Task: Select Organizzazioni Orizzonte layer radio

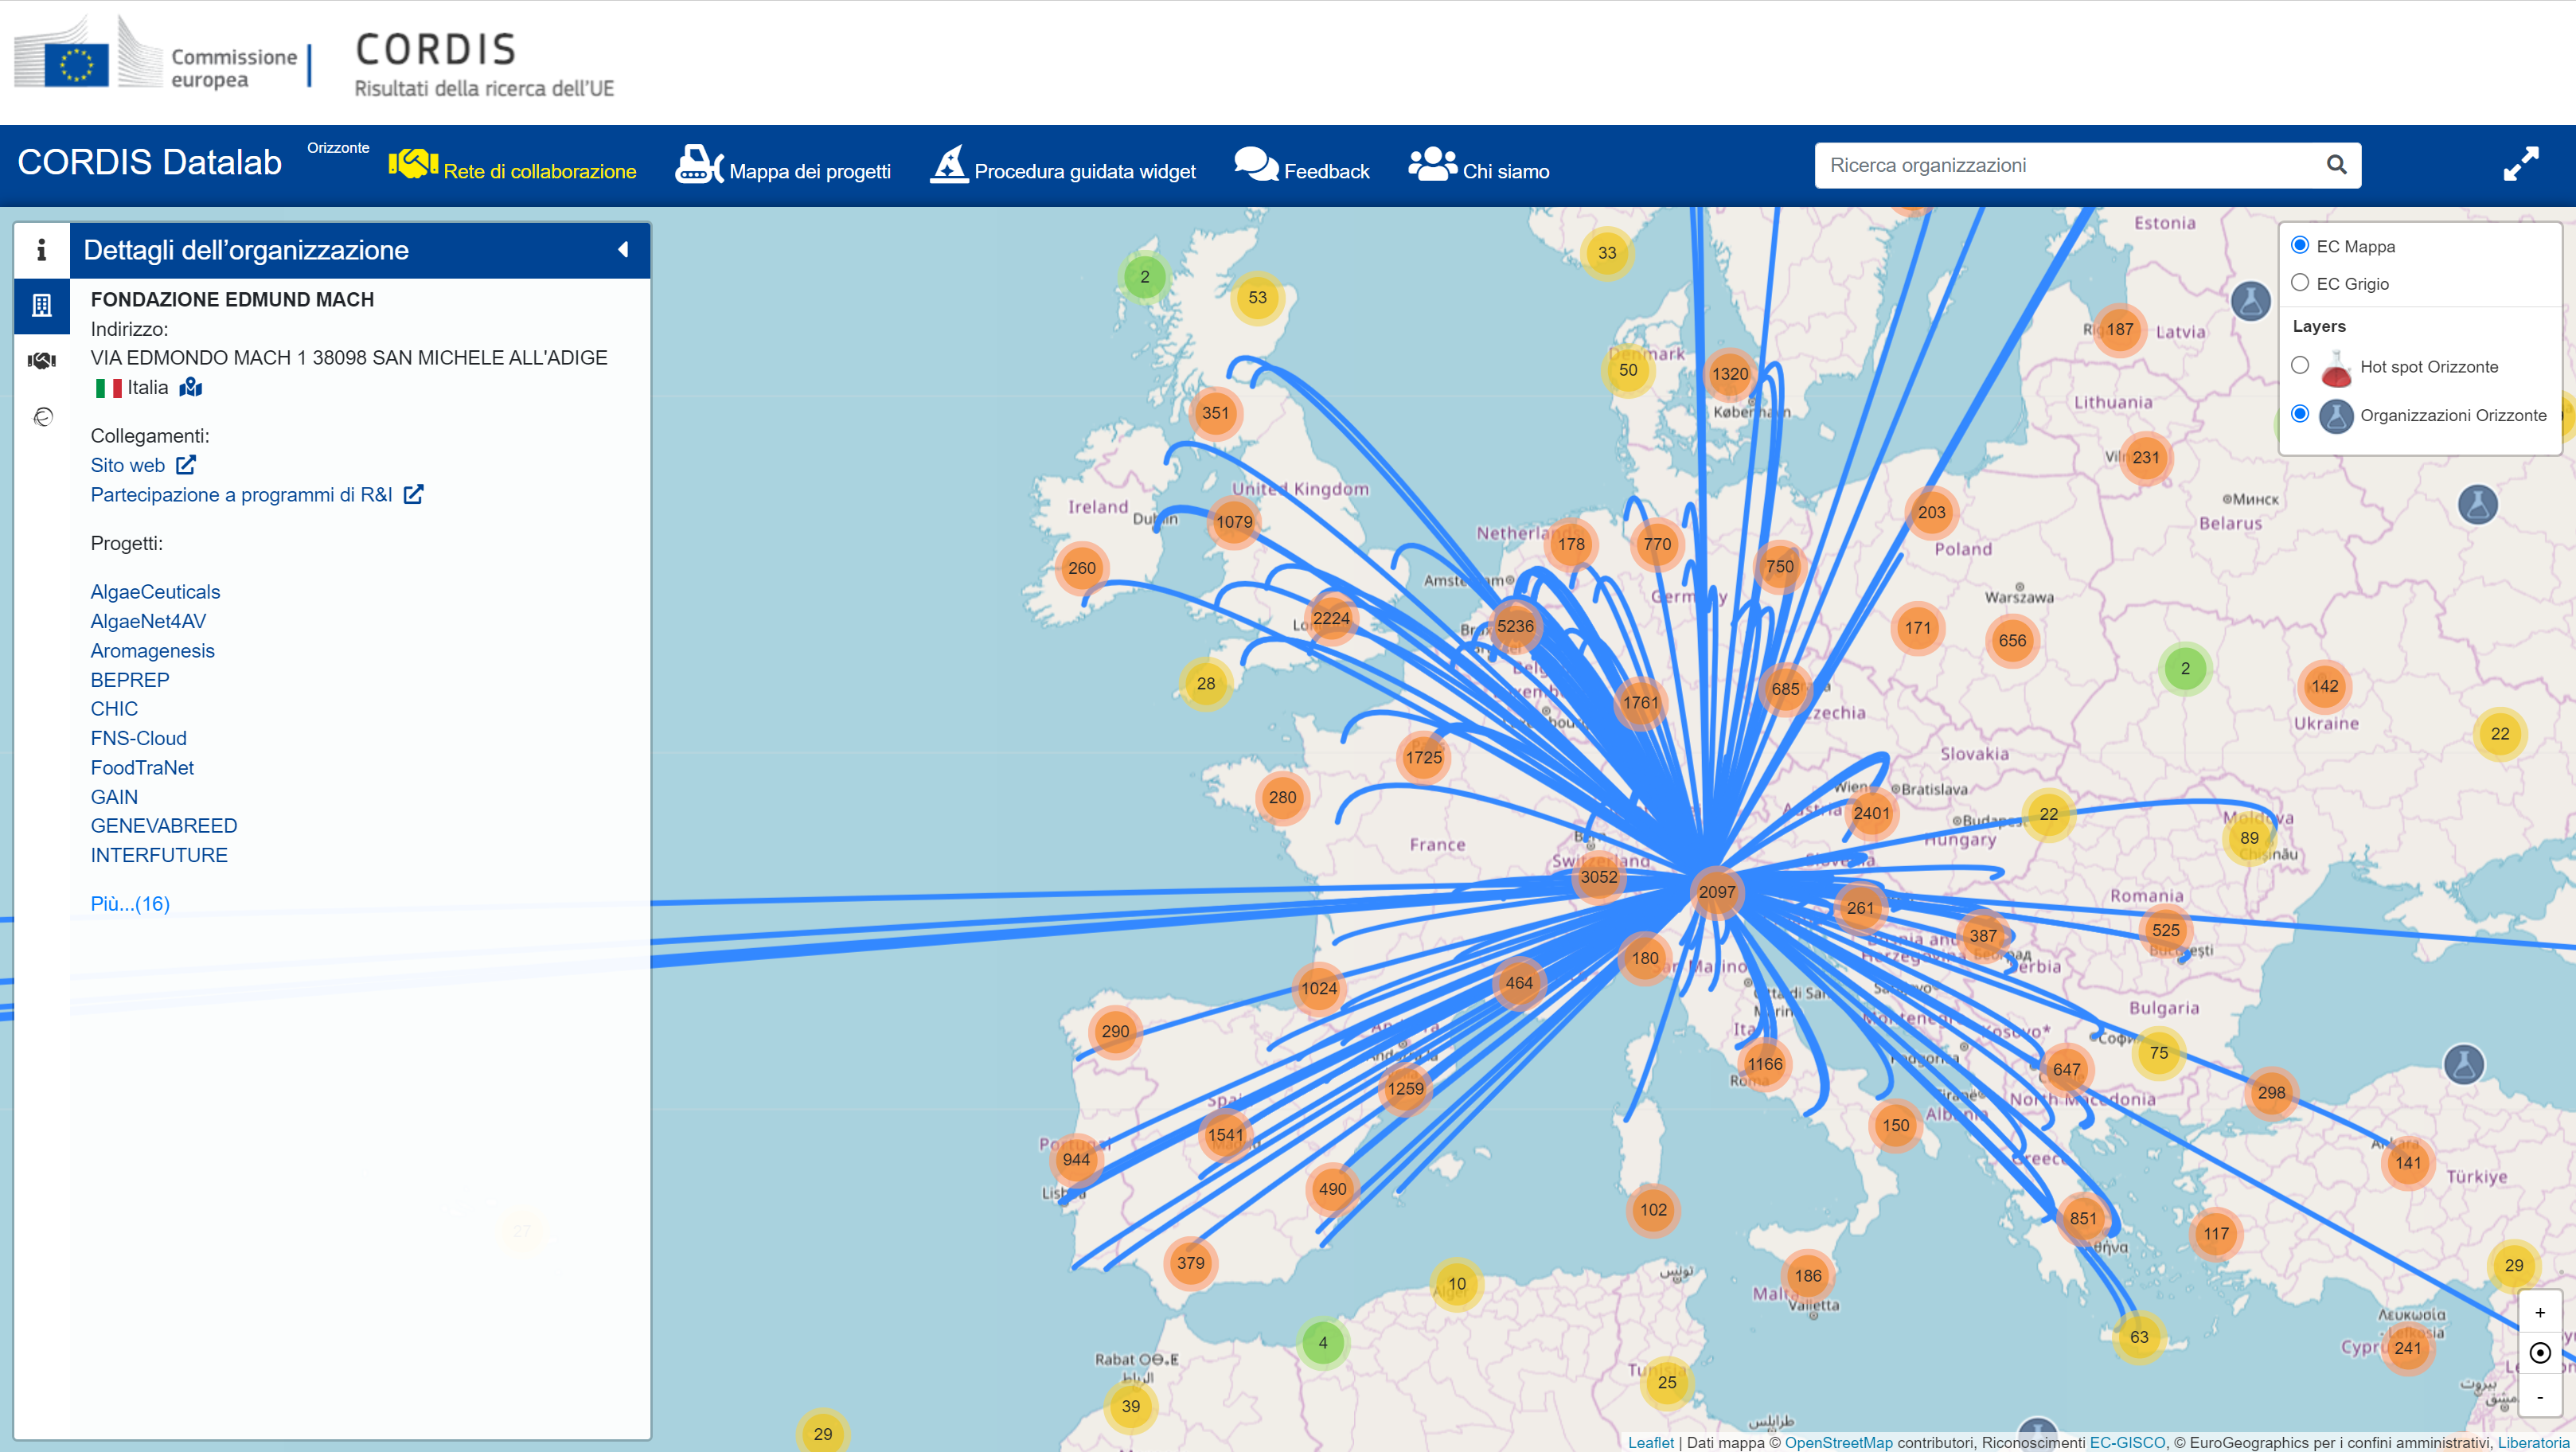Action: 2300,414
